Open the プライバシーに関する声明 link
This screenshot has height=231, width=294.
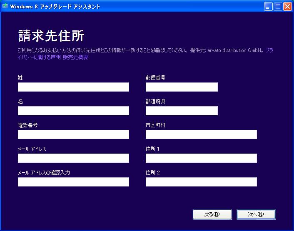pyautogui.click(x=40, y=57)
